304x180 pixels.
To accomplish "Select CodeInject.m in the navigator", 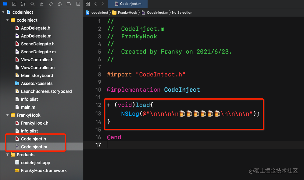I will 34,147.
